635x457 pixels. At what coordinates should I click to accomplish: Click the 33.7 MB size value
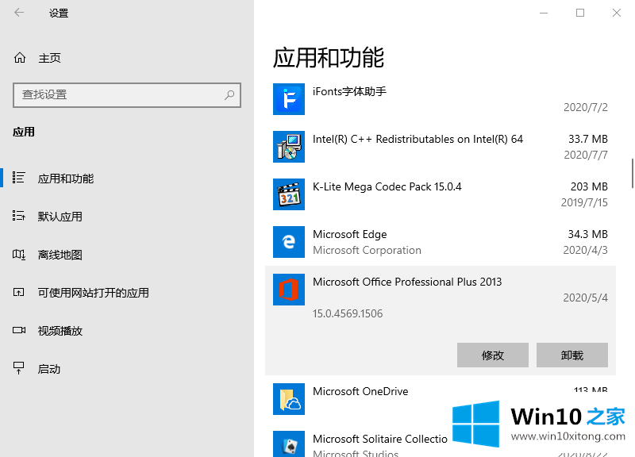point(588,139)
